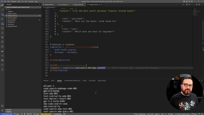Close the bottom panel with X icon
This screenshot has width=204, height=115.
[202, 81]
